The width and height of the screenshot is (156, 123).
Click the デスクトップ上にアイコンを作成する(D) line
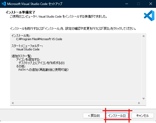coord(41,63)
